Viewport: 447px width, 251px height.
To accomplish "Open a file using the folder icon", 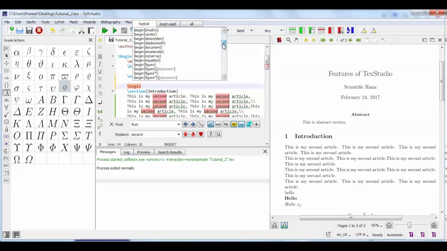I will click(x=20, y=31).
